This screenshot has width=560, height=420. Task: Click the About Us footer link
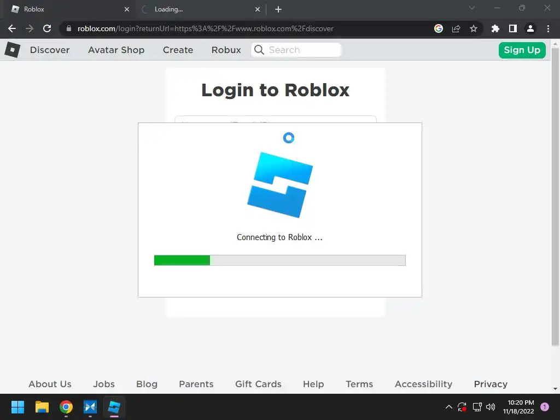point(50,384)
